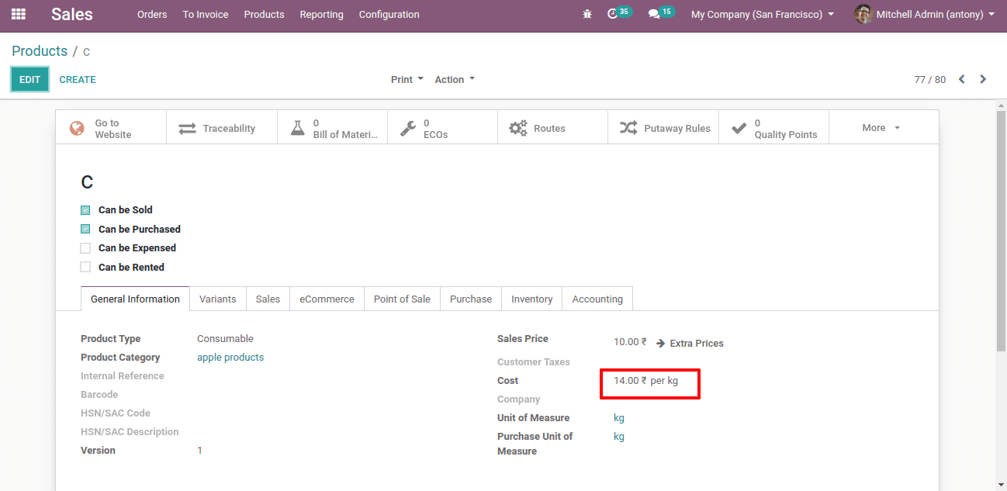Click the Consumable product type value
The height and width of the screenshot is (491, 1007).
[x=225, y=339]
